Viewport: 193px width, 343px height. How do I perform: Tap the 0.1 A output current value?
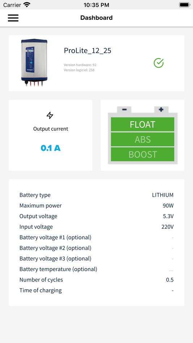click(x=51, y=148)
